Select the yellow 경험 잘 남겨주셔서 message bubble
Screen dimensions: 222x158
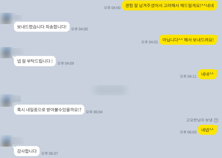(x=170, y=6)
